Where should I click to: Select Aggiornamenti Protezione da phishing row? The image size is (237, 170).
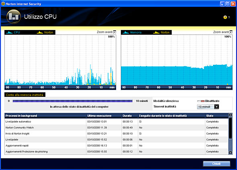pyautogui.click(x=116, y=152)
